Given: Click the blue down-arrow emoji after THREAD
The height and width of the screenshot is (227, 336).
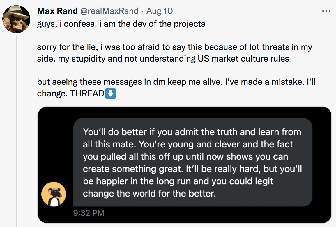Looking at the screenshot, I should pyautogui.click(x=110, y=93).
